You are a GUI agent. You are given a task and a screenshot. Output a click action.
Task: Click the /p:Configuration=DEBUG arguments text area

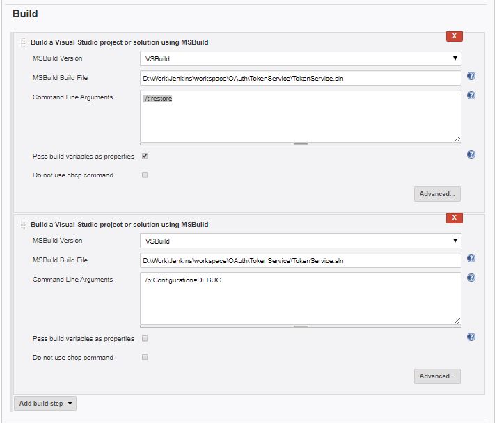pos(301,298)
